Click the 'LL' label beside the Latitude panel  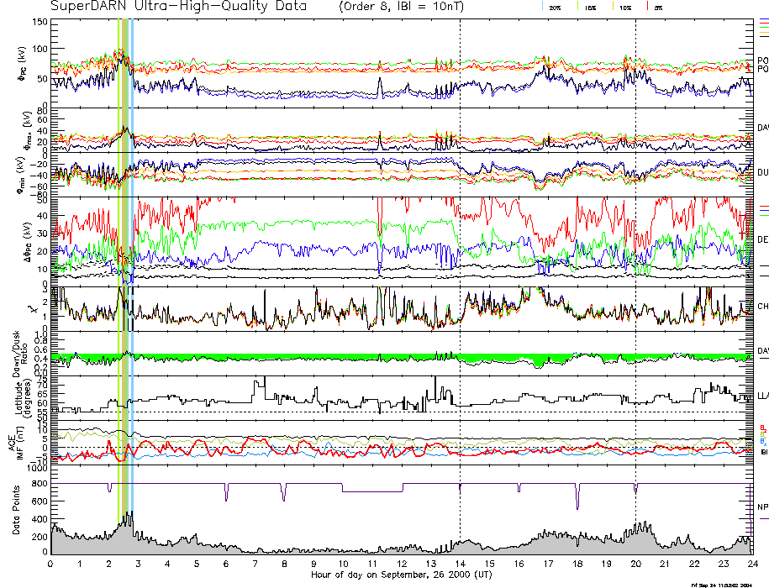pos(763,396)
